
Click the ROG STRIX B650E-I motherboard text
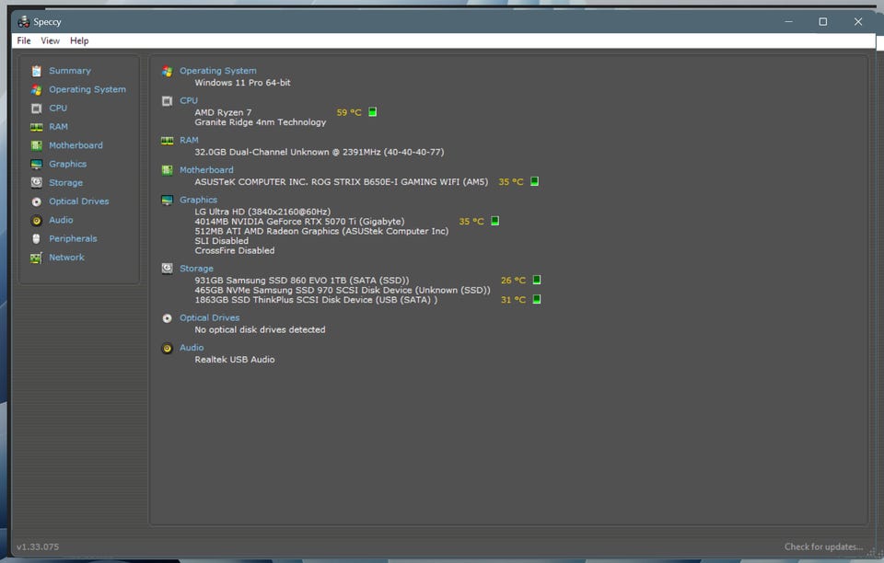tap(341, 182)
